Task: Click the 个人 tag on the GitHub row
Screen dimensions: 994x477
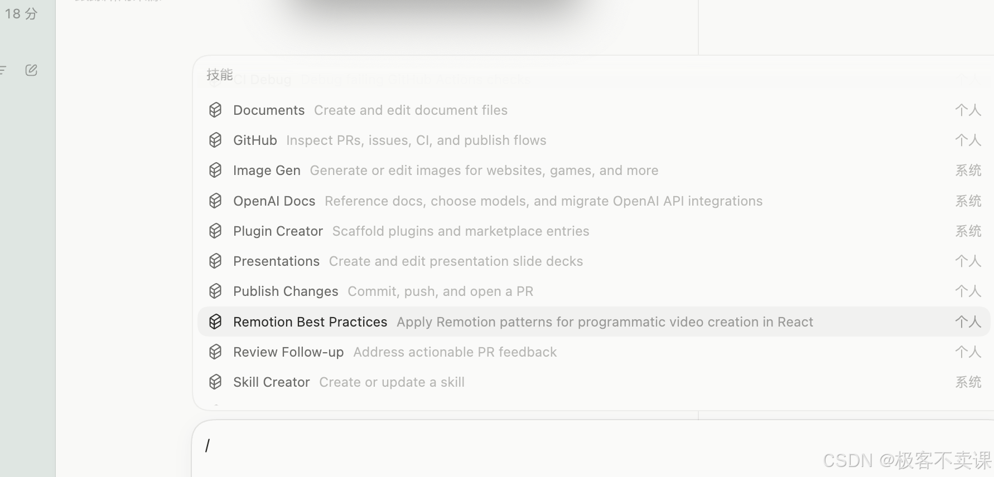Action: (968, 140)
